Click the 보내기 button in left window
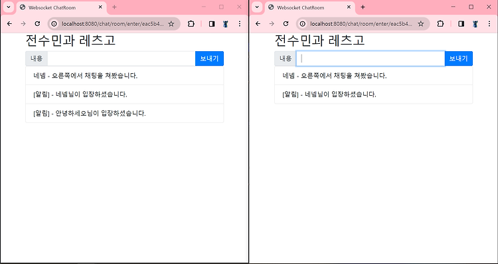 coord(209,59)
